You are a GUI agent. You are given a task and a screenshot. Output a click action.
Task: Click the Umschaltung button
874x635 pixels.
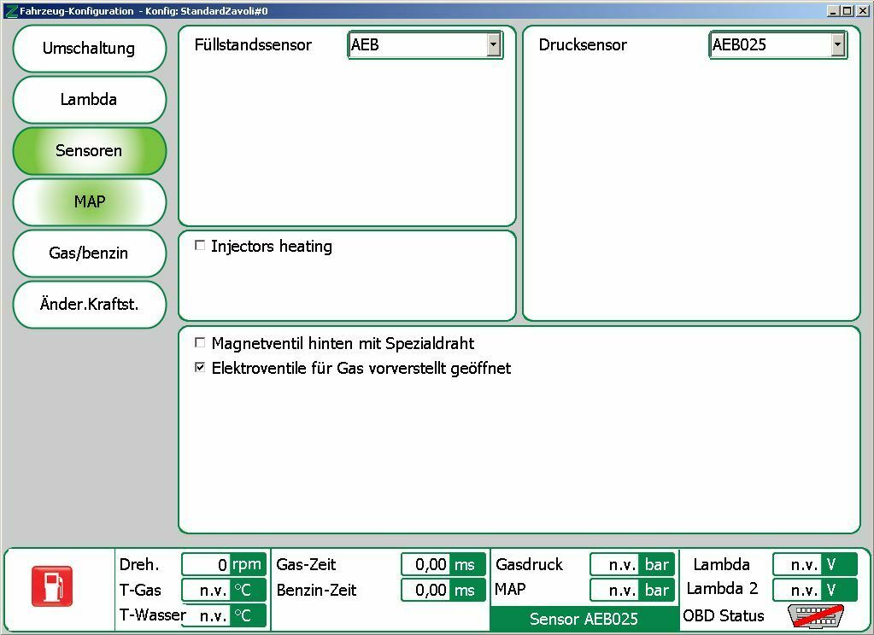(89, 49)
